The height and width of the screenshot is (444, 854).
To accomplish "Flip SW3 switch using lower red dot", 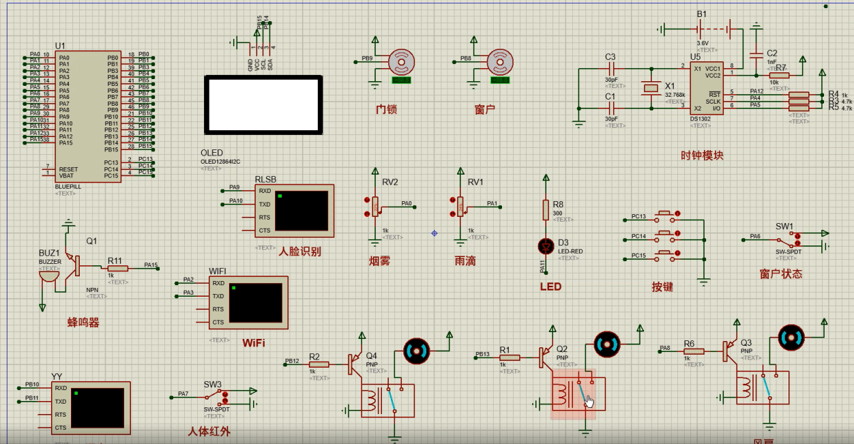I will pyautogui.click(x=225, y=401).
